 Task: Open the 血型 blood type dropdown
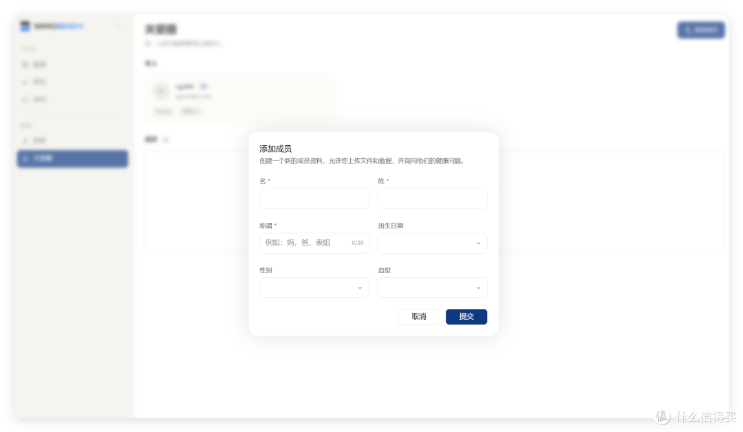pos(433,288)
